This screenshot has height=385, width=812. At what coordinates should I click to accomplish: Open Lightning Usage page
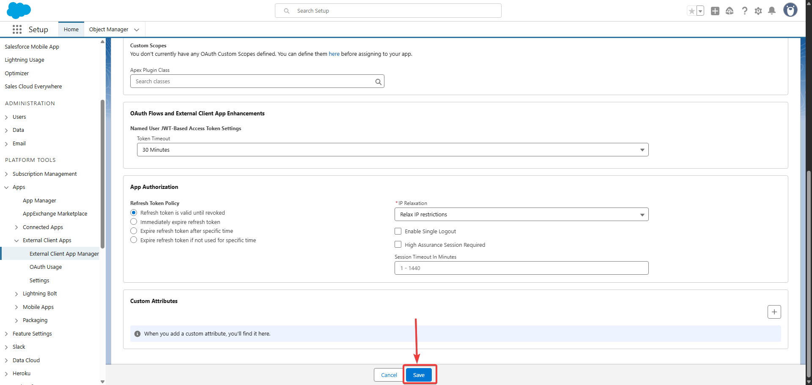point(25,60)
